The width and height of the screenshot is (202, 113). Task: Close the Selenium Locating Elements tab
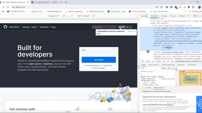click(x=61, y=2)
